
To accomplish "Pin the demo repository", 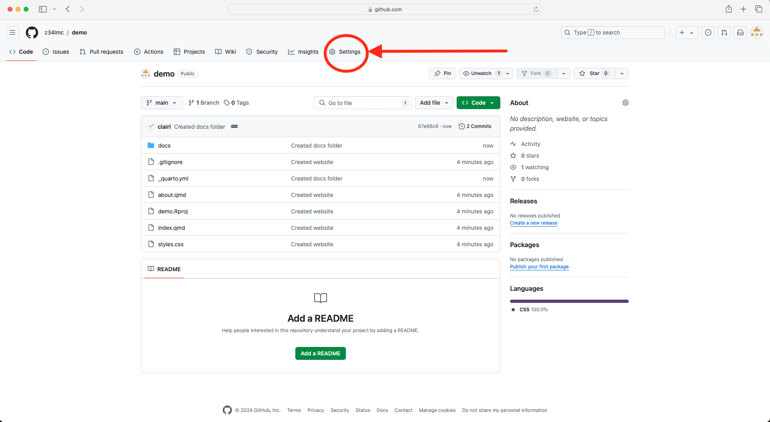I will pyautogui.click(x=443, y=73).
